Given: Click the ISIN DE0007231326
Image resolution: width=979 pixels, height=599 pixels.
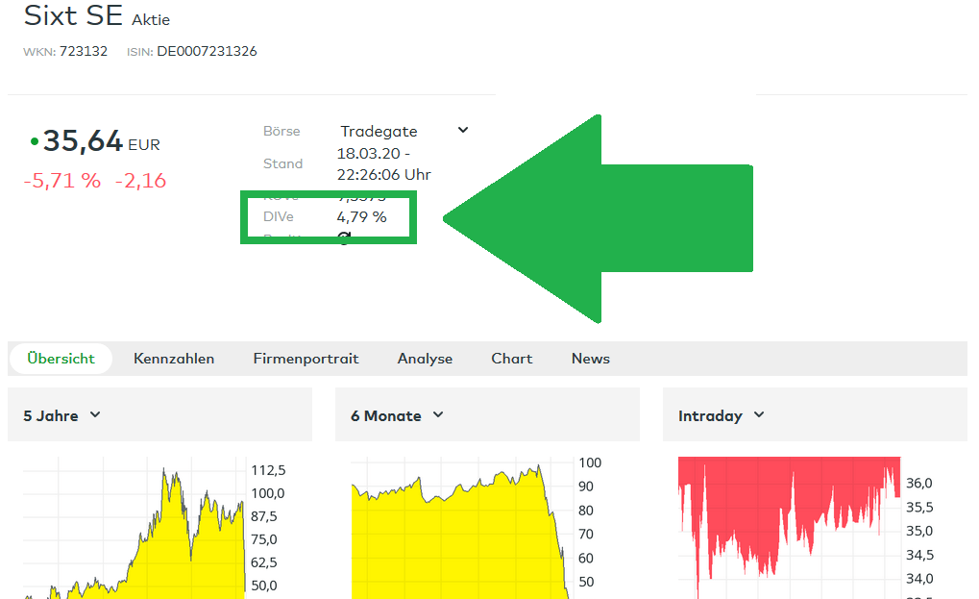Looking at the screenshot, I should [x=207, y=51].
